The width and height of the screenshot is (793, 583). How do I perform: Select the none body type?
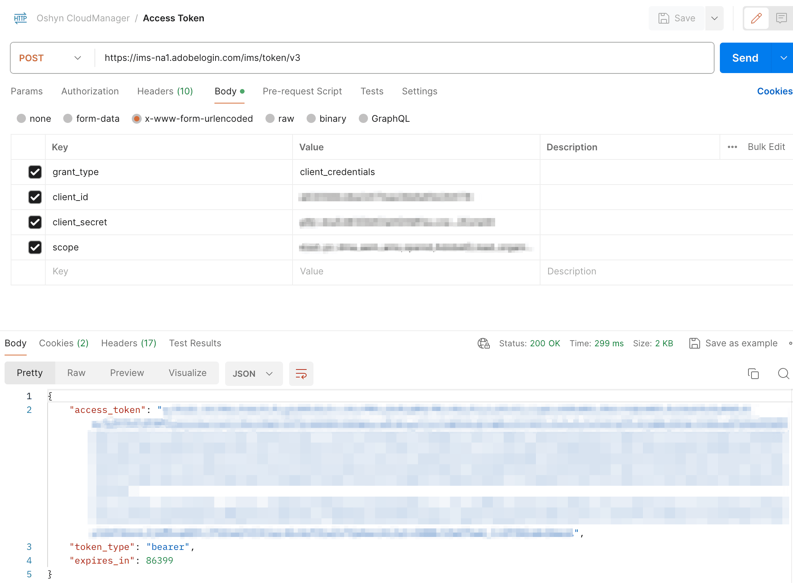pos(21,119)
